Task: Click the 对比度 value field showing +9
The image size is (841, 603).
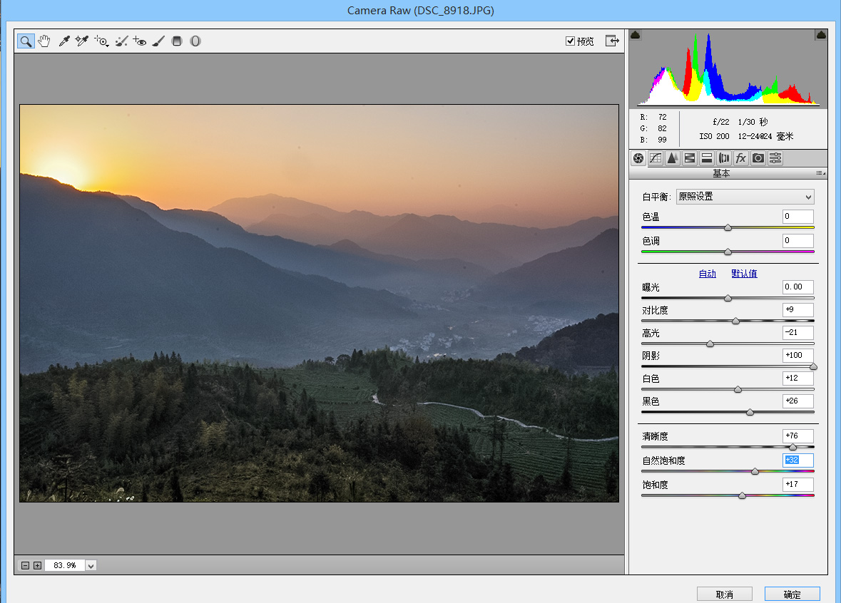Action: [x=798, y=310]
